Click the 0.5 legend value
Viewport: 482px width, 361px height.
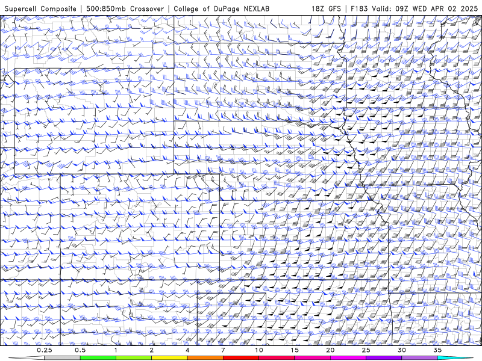coord(80,350)
